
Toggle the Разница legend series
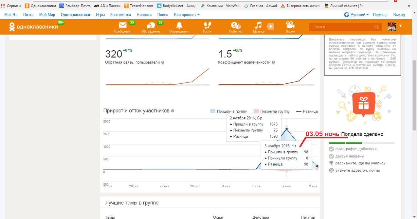[x=307, y=111]
